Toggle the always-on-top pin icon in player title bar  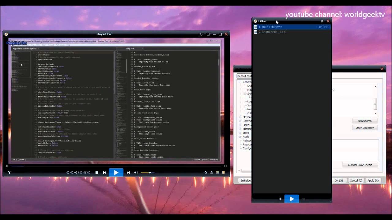(x=208, y=34)
